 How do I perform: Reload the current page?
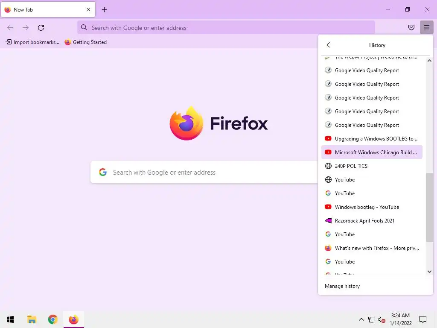(x=41, y=28)
